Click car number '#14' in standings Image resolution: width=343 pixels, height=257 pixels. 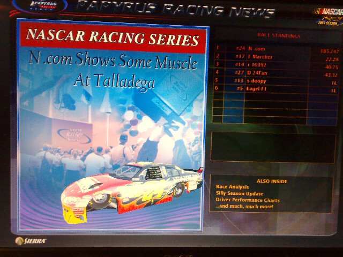(x=240, y=64)
